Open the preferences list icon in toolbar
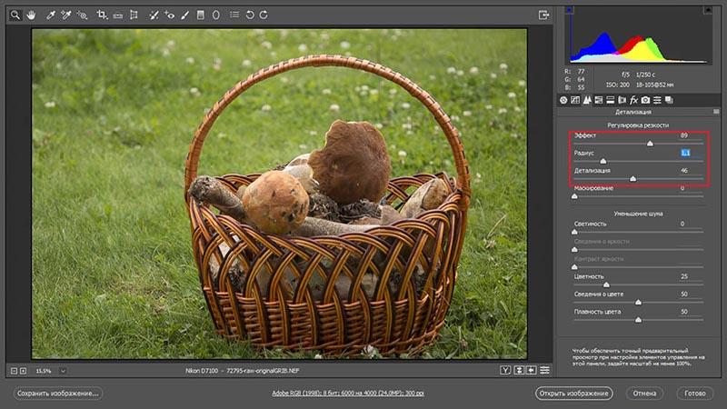 pyautogui.click(x=234, y=15)
